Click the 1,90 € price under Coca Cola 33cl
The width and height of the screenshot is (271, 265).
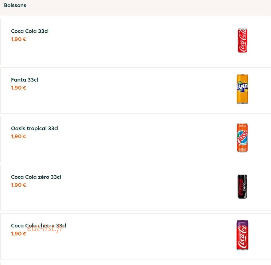tap(18, 39)
